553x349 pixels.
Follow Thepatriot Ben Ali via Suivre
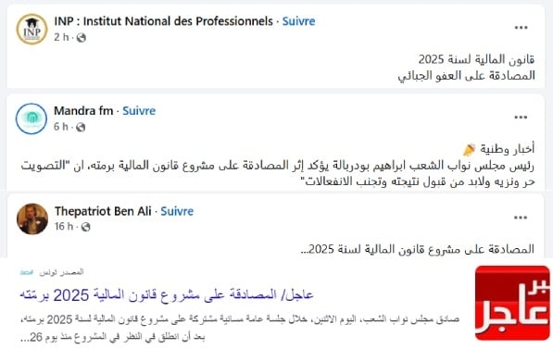click(x=177, y=211)
